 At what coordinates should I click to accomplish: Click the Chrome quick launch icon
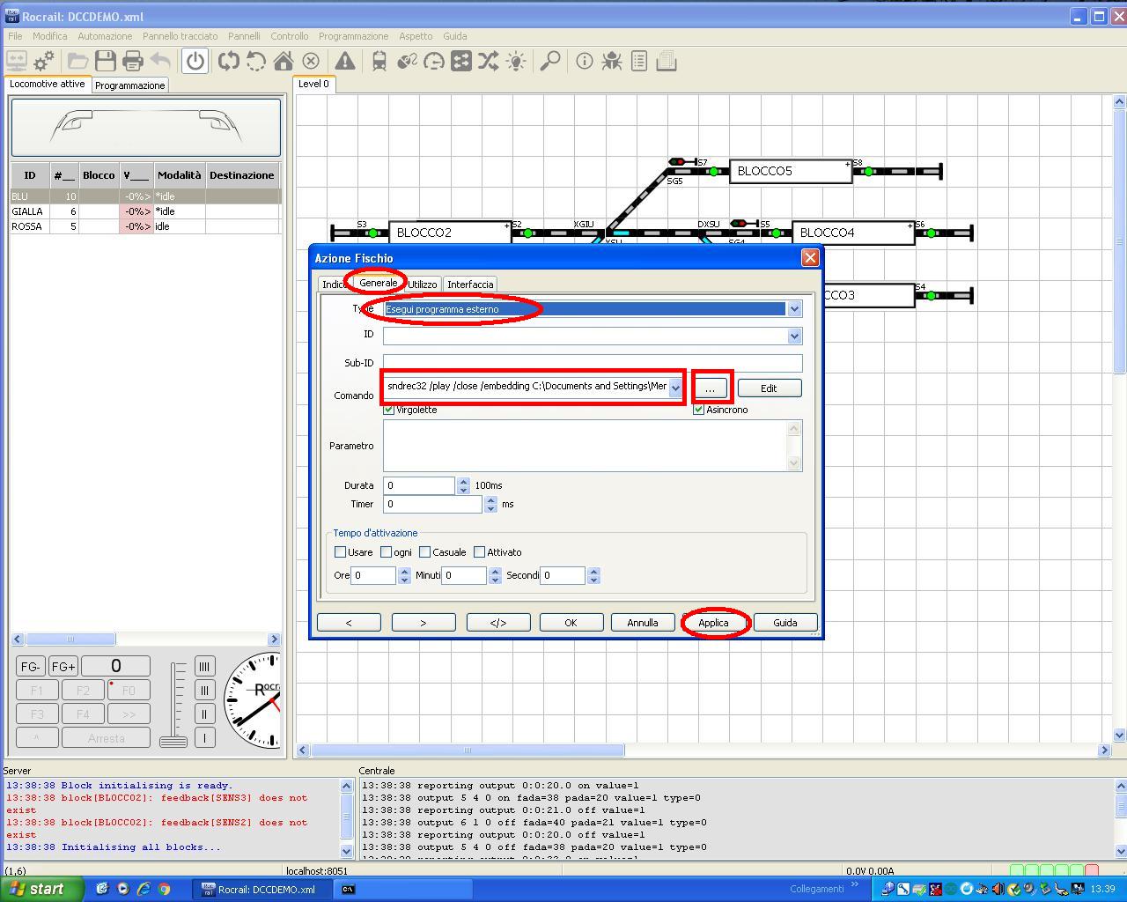(165, 889)
